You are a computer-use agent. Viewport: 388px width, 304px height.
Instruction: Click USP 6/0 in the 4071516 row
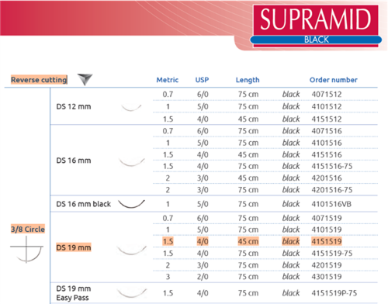[203, 131]
